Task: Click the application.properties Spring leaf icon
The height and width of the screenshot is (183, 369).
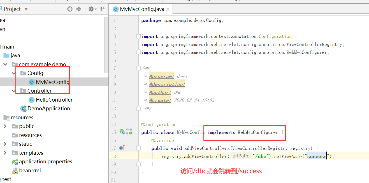Action: (x=15, y=162)
